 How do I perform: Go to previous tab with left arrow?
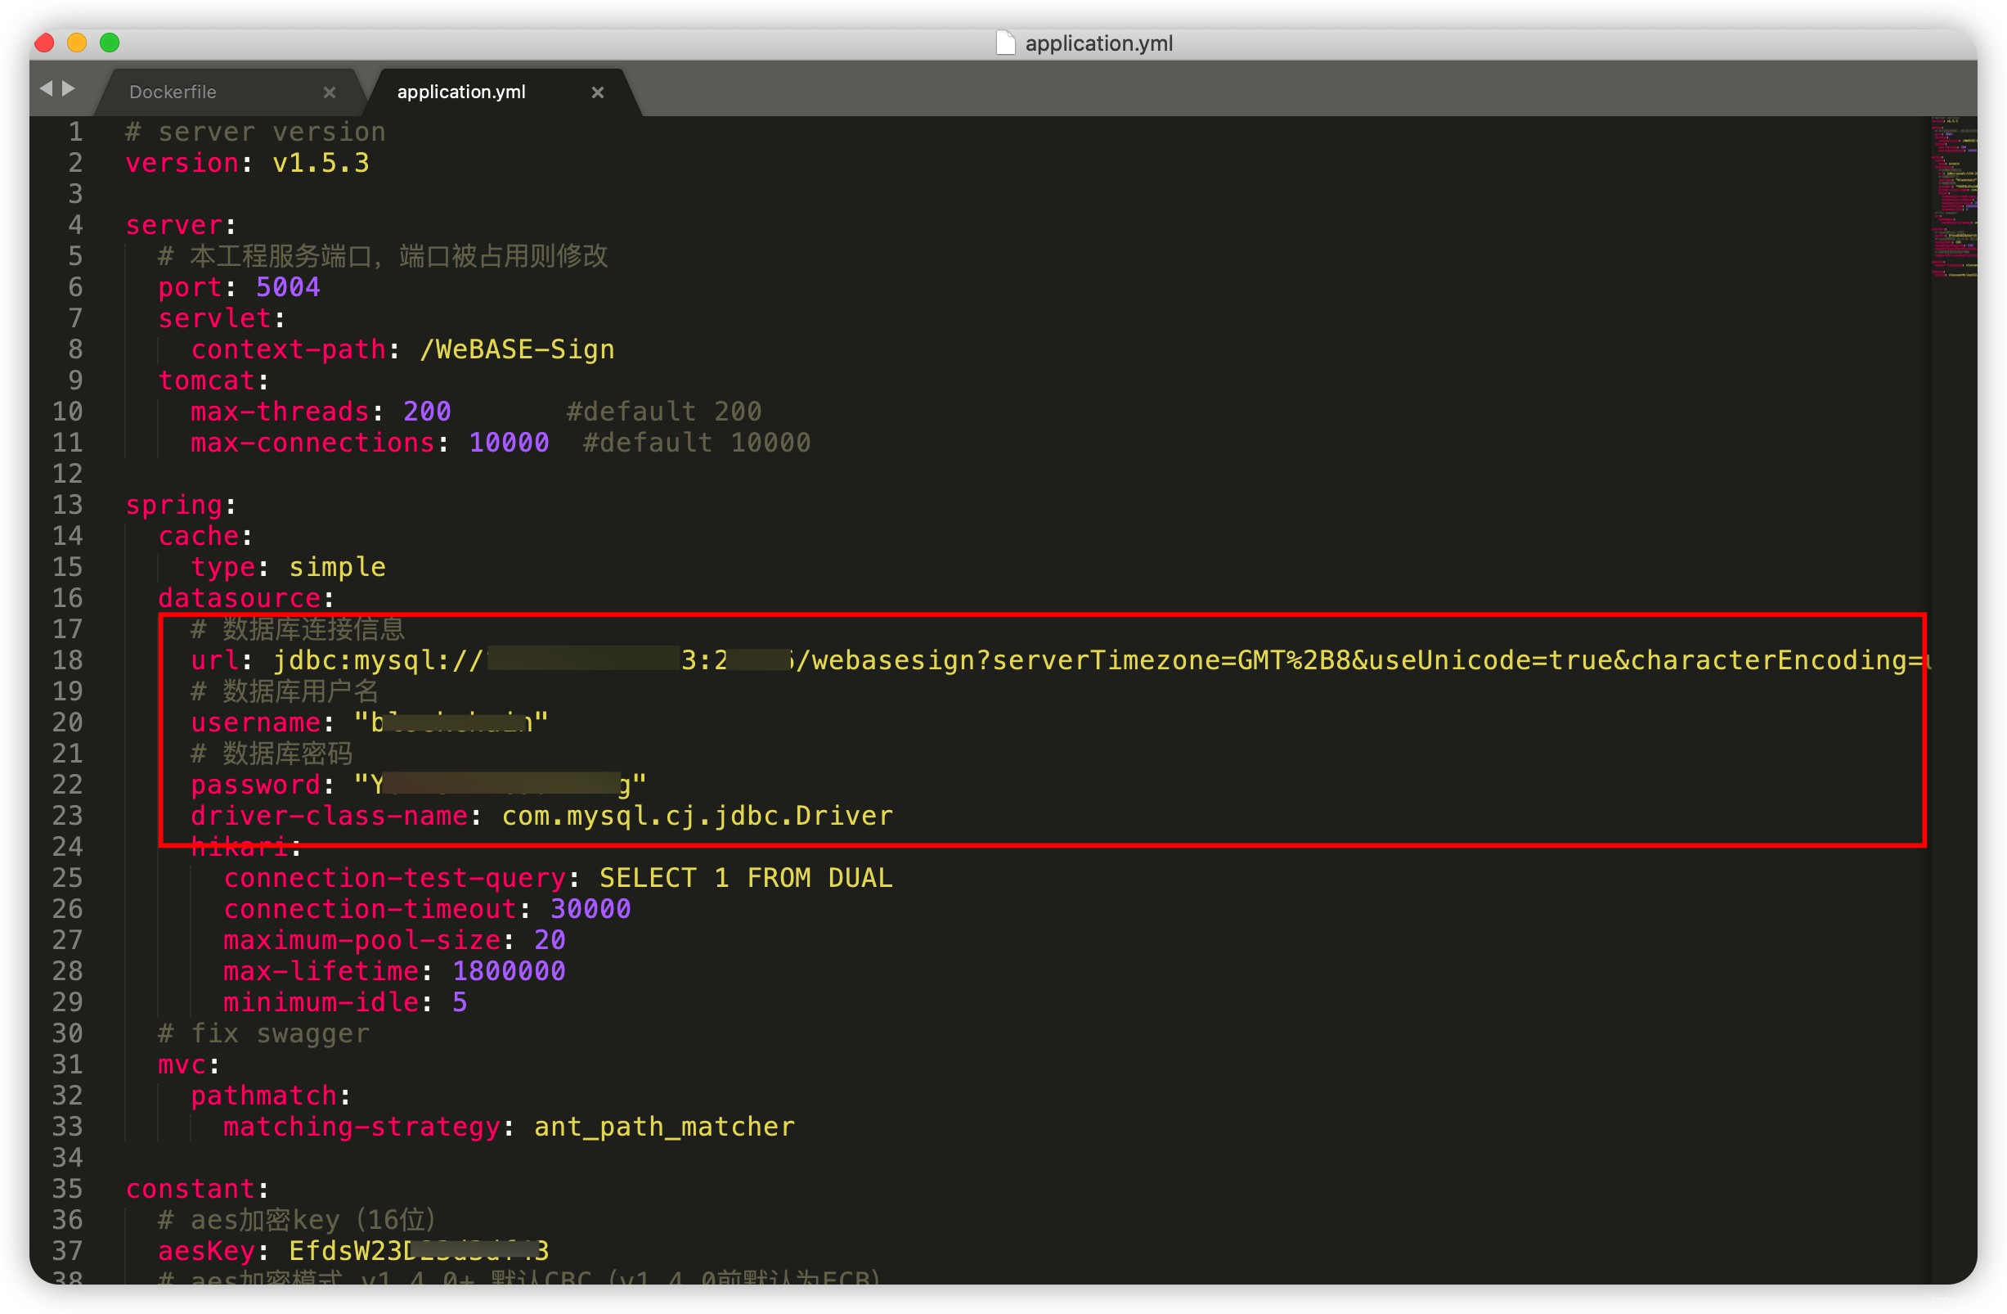coord(47,88)
